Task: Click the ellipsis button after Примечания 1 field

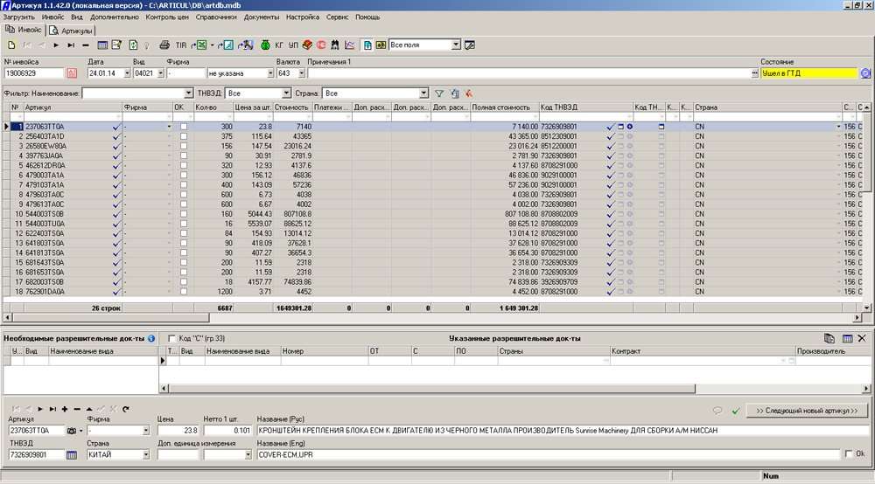Action: click(x=754, y=73)
